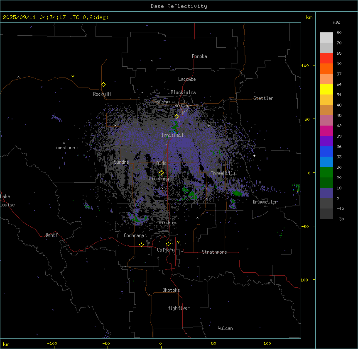Click the Olds town label
The height and width of the screenshot is (349, 358).
[x=161, y=163]
